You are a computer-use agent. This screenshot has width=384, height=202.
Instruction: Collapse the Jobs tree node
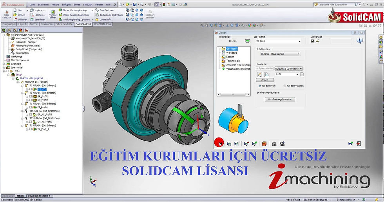[x=4, y=71]
